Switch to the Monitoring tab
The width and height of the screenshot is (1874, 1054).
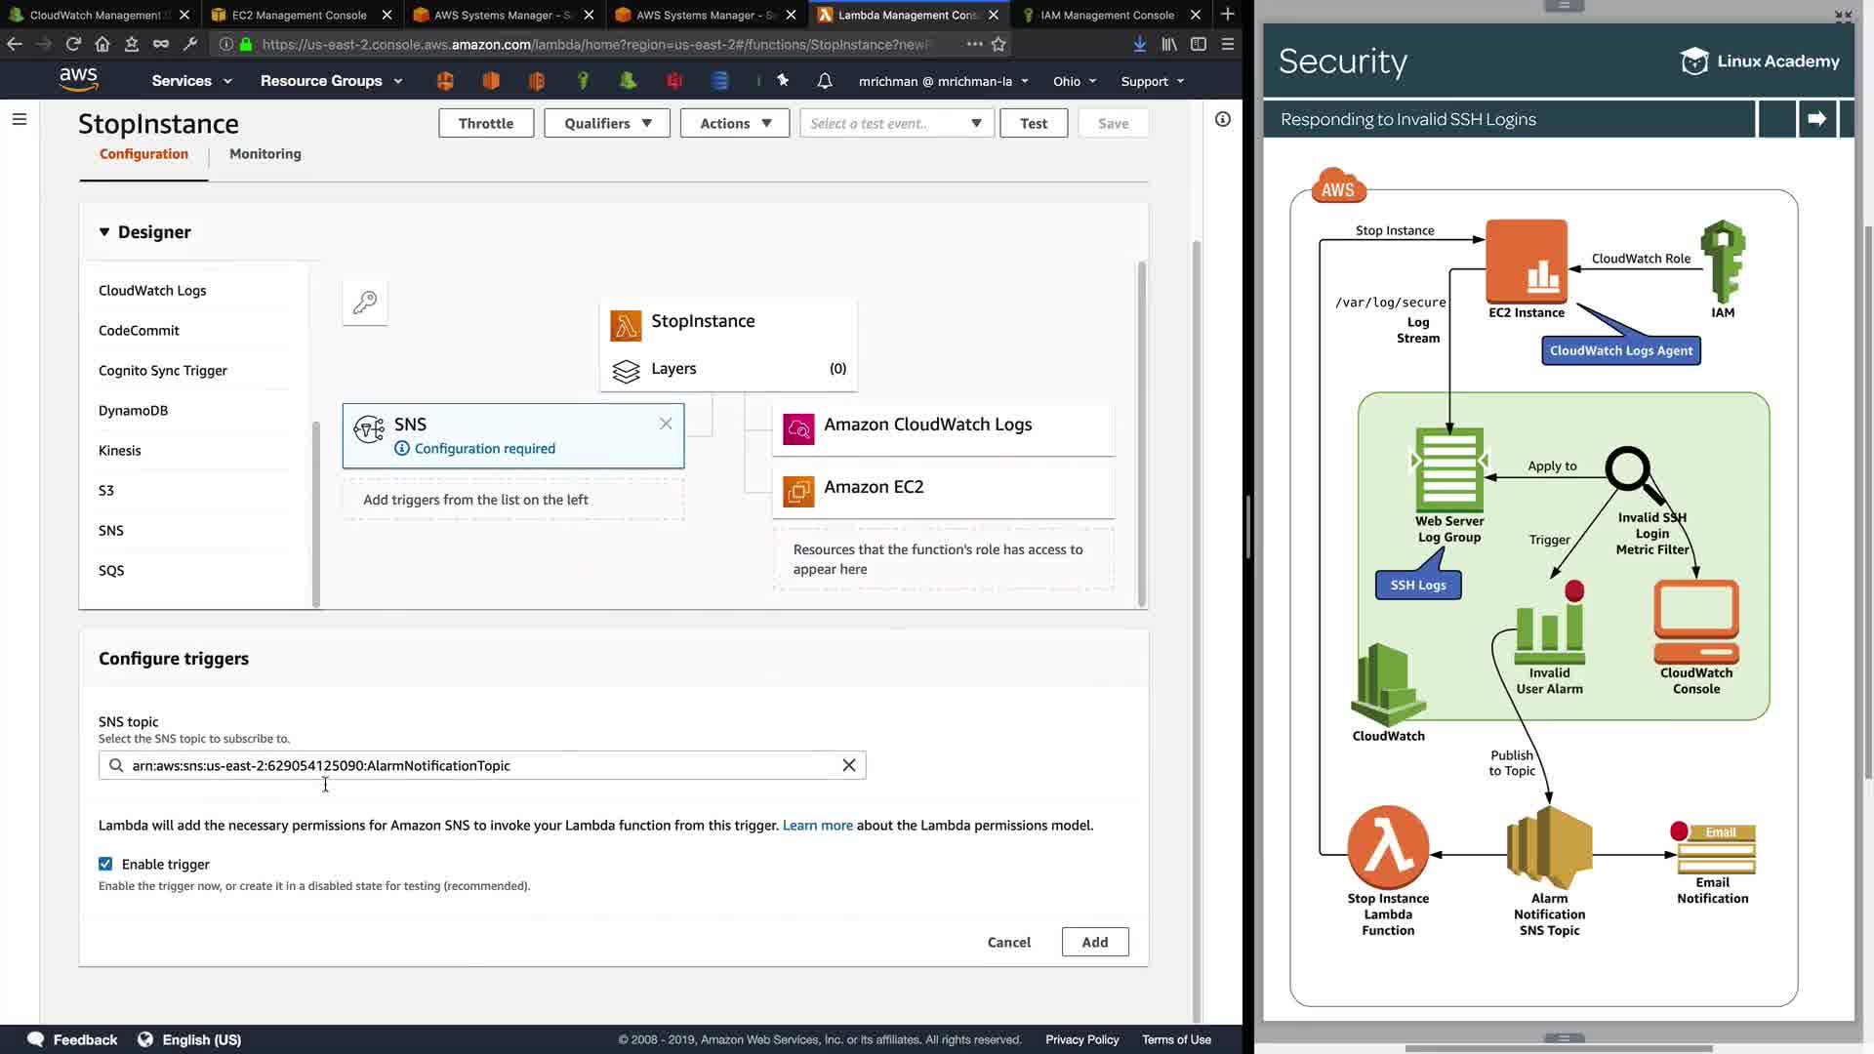click(265, 154)
